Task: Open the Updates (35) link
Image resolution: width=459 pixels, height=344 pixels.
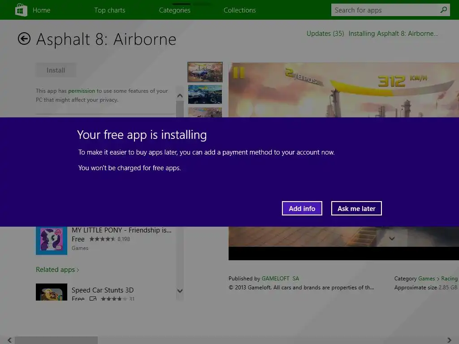Action: (325, 33)
